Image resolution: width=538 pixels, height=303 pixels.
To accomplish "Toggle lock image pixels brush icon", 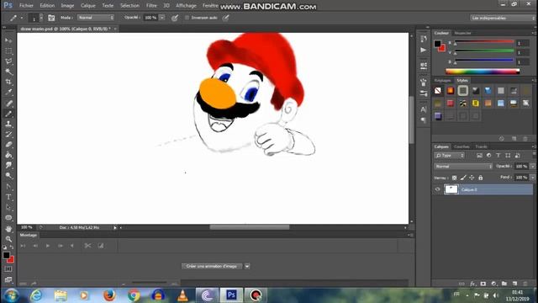I will 463,178.
